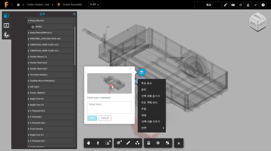The image size is (271, 151).
Task: Click the Comment icon in the top bar
Action: click(x=233, y=5)
